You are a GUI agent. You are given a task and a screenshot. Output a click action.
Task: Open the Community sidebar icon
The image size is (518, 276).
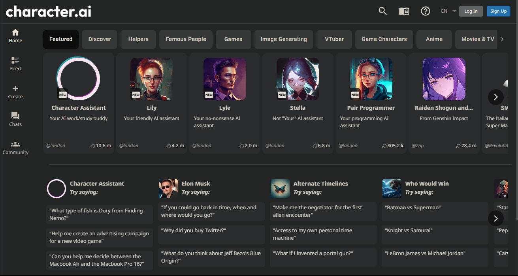click(15, 147)
